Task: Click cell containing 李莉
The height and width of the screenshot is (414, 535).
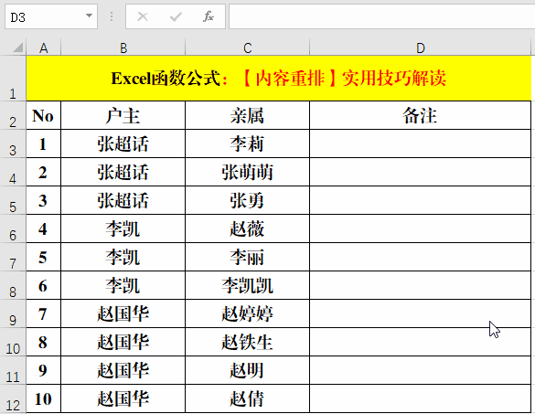Action: (x=247, y=143)
